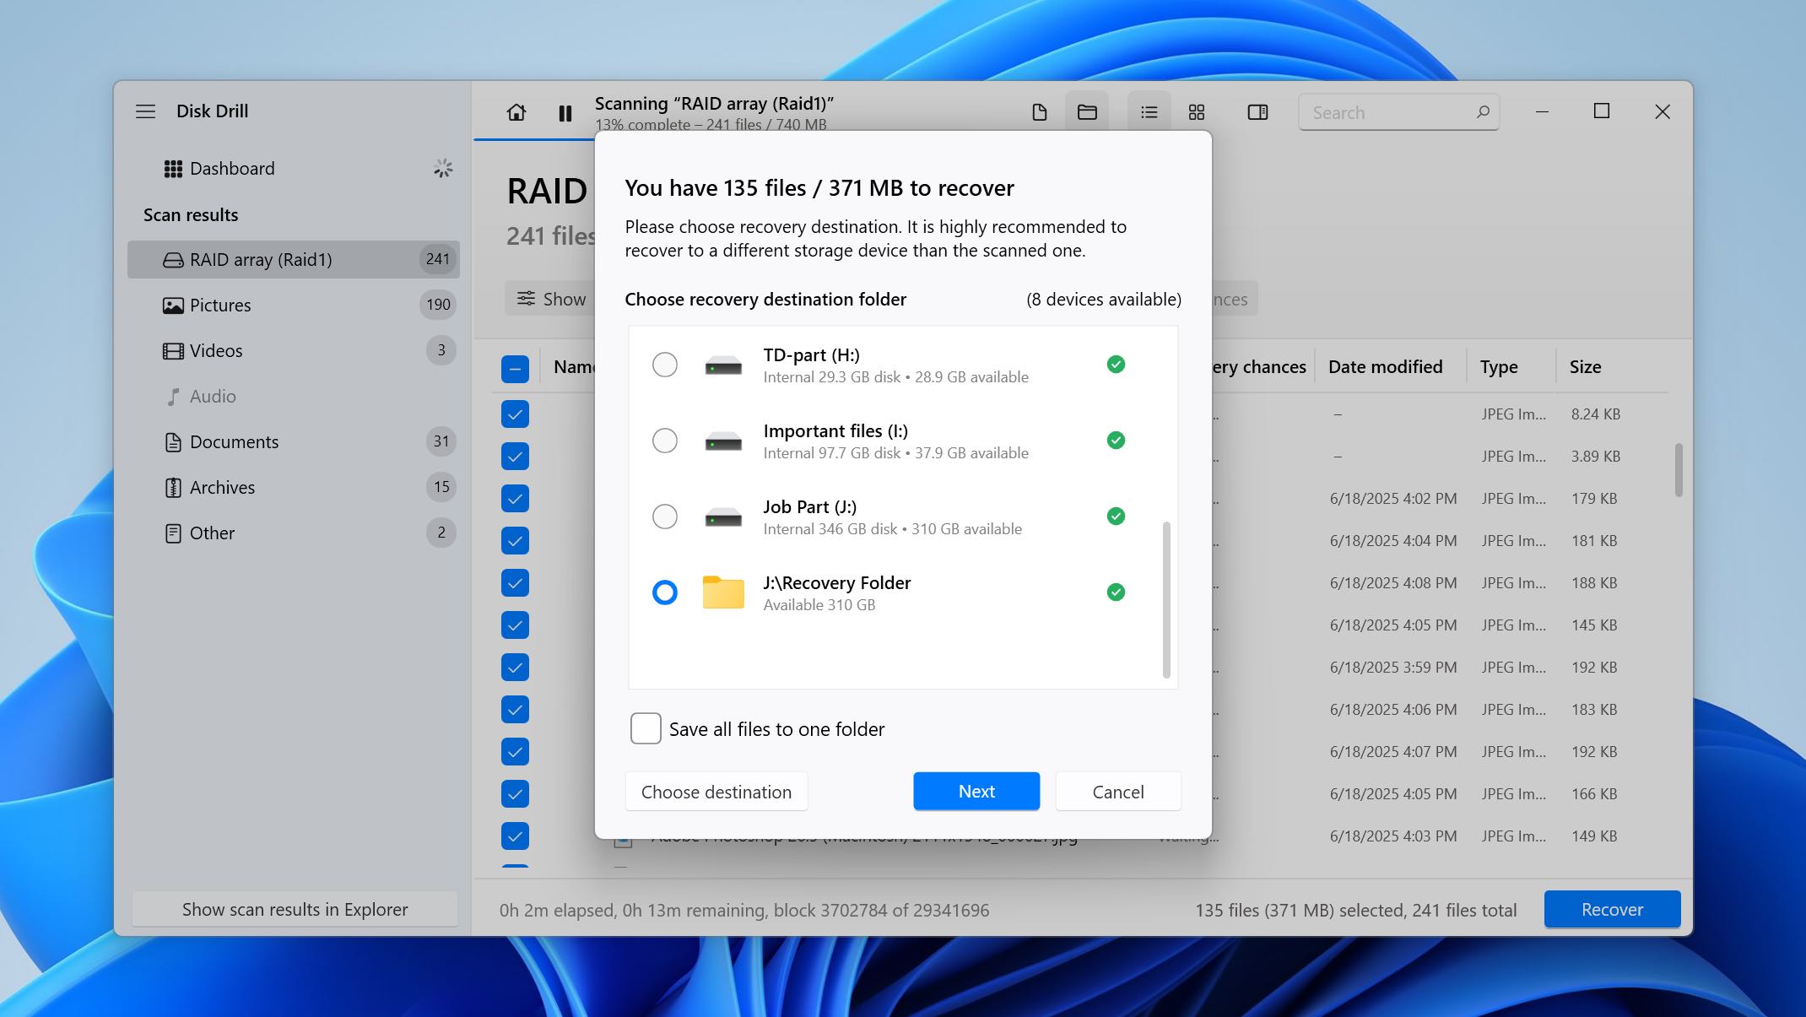Select TD-part (H:) radio button
The image size is (1806, 1017).
pos(665,365)
